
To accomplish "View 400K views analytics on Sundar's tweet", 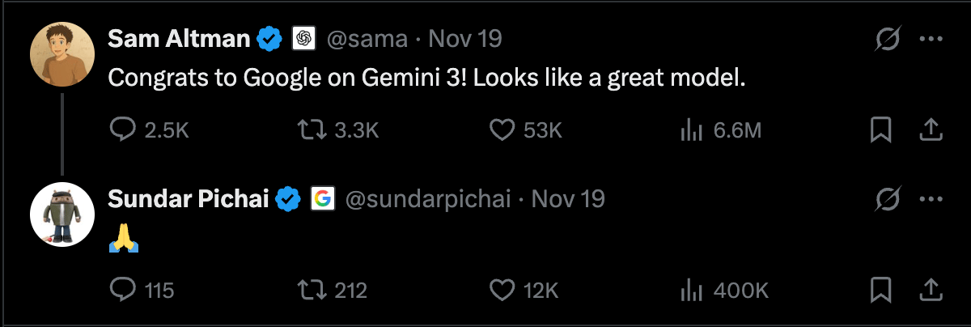I will [x=689, y=289].
